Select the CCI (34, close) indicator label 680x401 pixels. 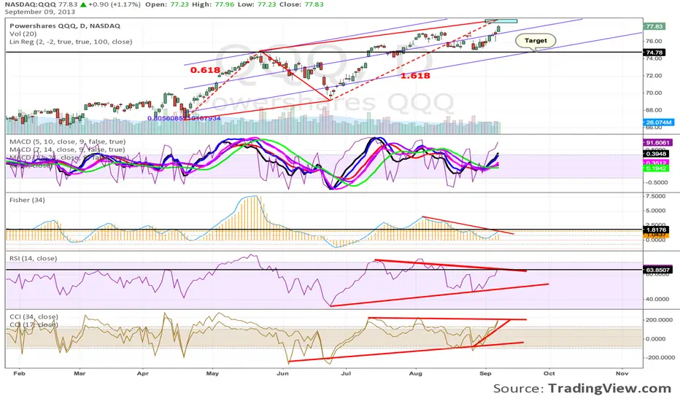34,317
